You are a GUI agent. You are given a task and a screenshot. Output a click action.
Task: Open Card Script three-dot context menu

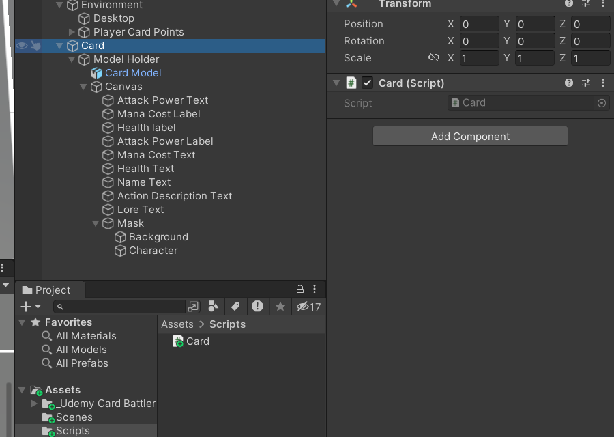[x=603, y=83]
